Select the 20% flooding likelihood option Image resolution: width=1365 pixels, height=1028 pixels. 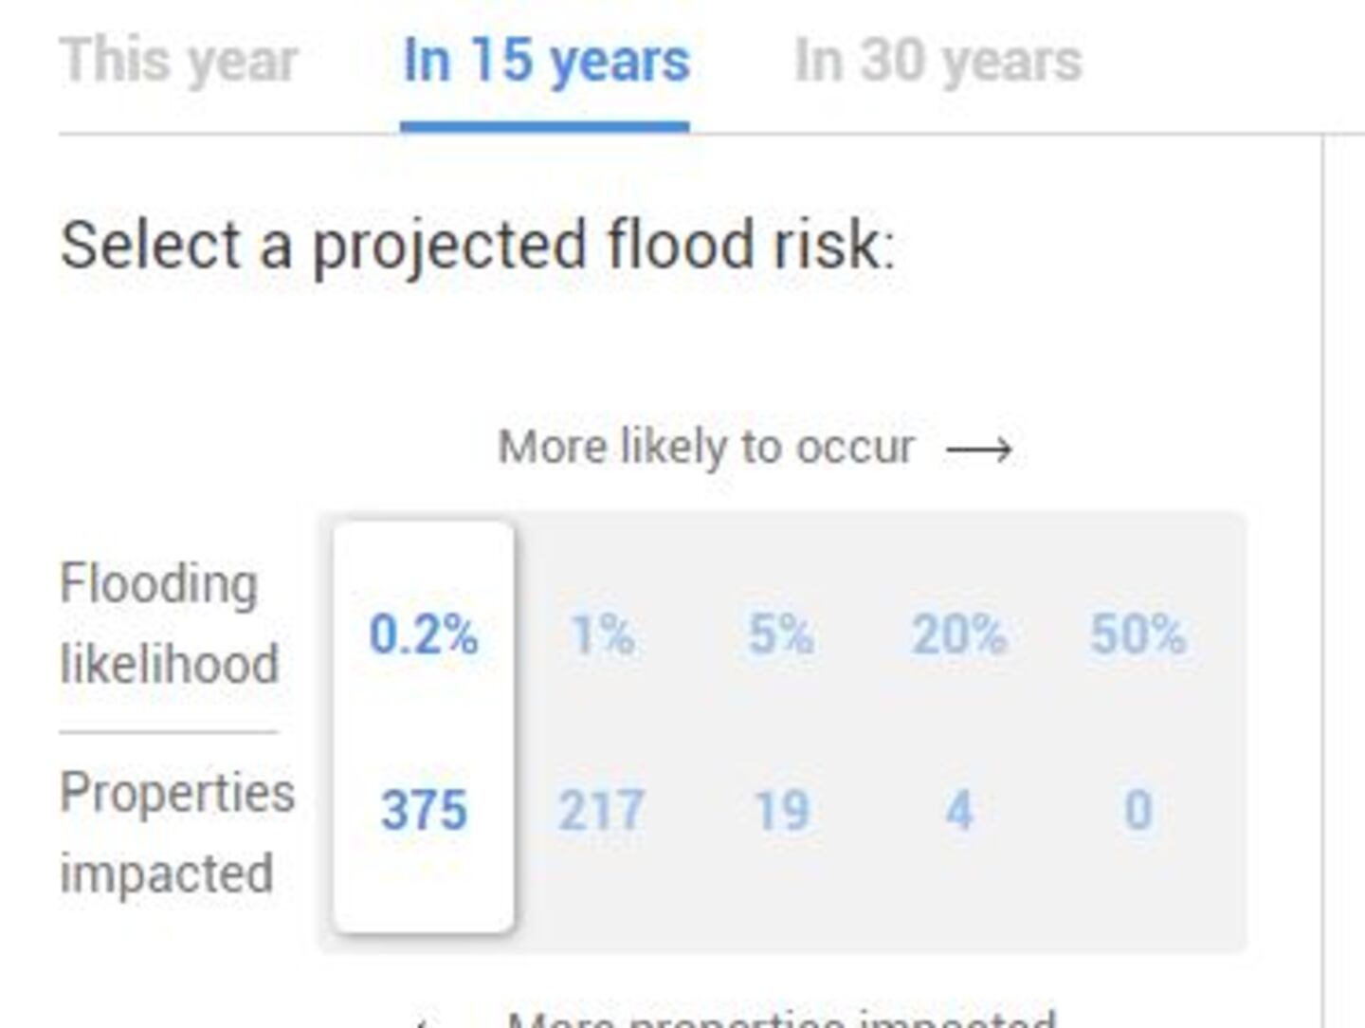click(958, 634)
